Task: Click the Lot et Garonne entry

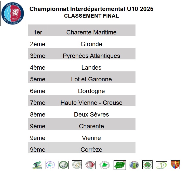Action: tap(91, 79)
